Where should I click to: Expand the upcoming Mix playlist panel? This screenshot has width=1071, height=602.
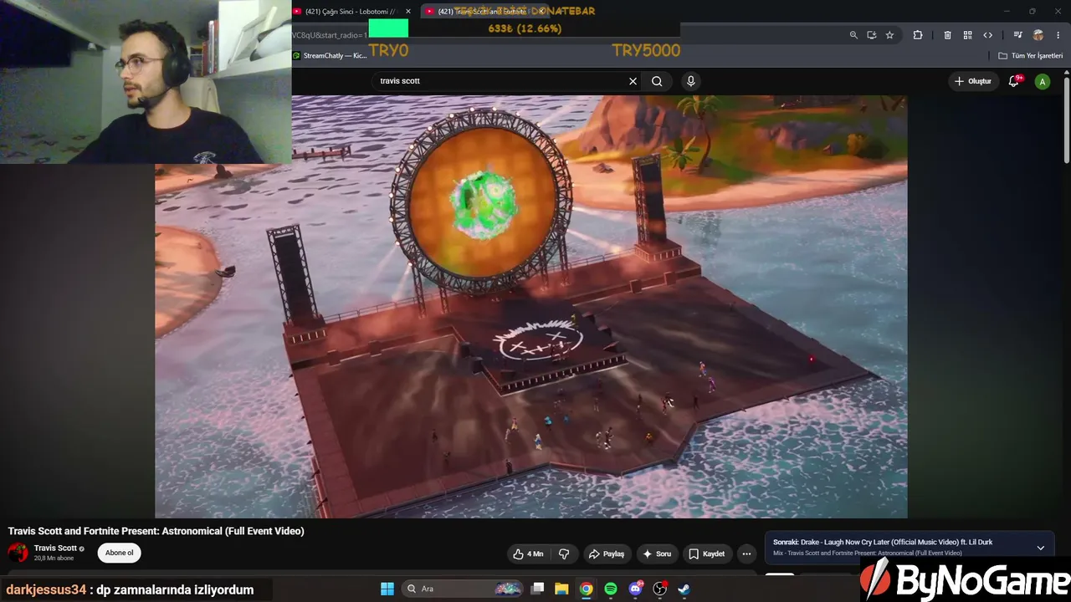click(1040, 548)
